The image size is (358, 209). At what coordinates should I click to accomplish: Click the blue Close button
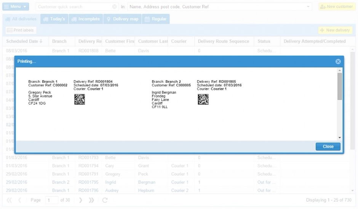pyautogui.click(x=328, y=147)
